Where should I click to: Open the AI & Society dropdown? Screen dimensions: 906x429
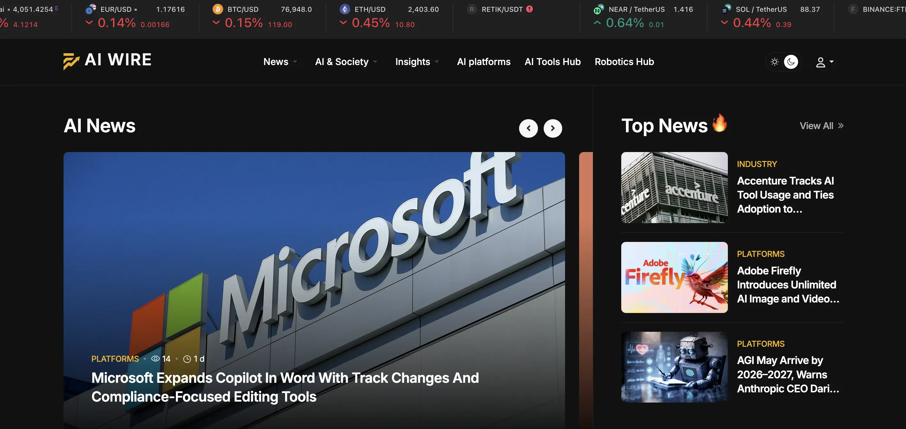(342, 62)
